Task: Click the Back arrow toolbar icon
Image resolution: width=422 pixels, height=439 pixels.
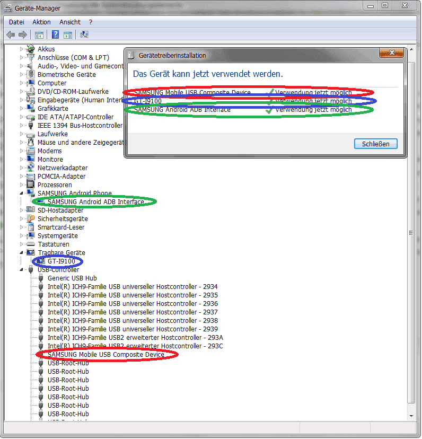Action: (11, 34)
